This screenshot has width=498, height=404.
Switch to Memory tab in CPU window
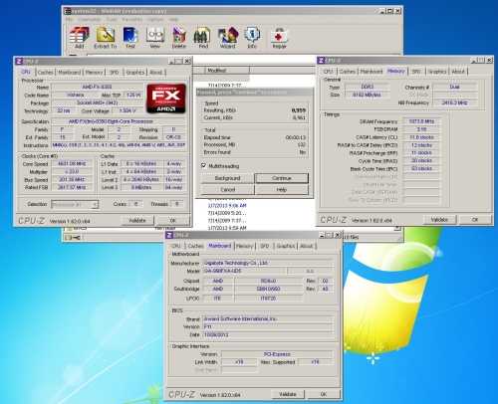[94, 73]
